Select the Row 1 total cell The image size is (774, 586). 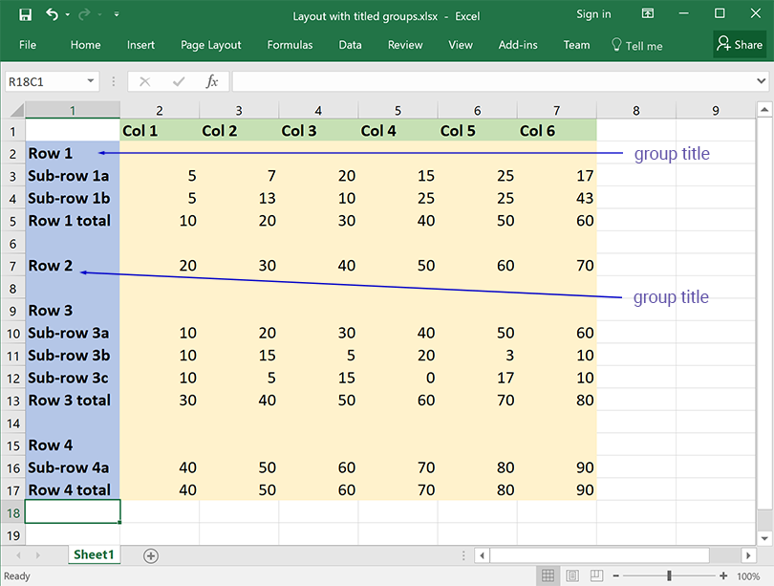[73, 221]
